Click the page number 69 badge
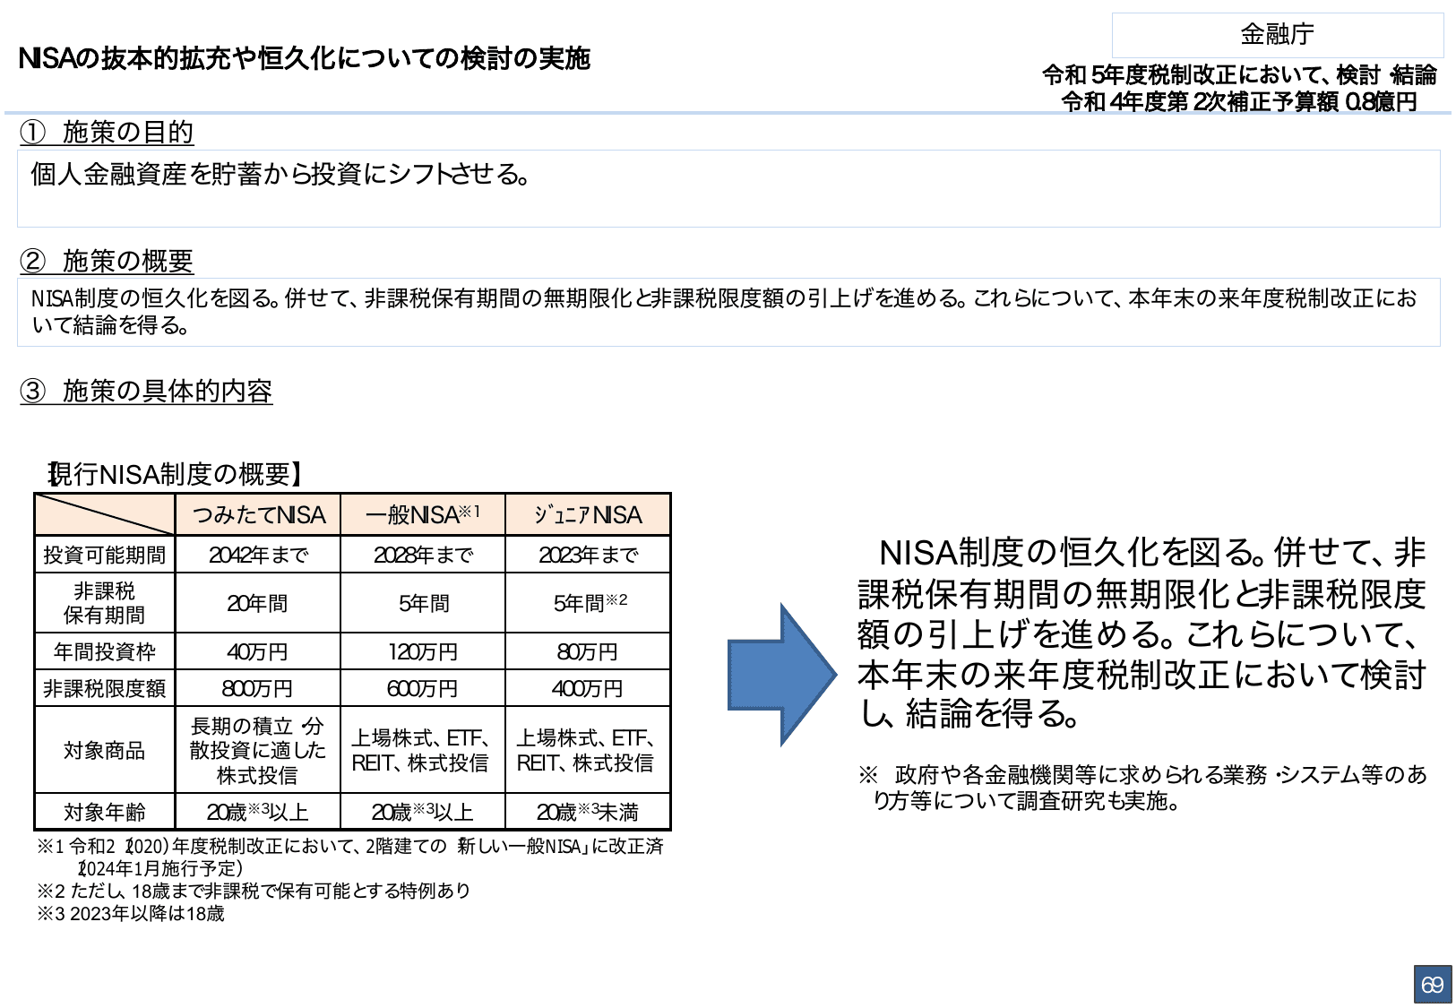The image size is (1456, 1008). (x=1434, y=985)
